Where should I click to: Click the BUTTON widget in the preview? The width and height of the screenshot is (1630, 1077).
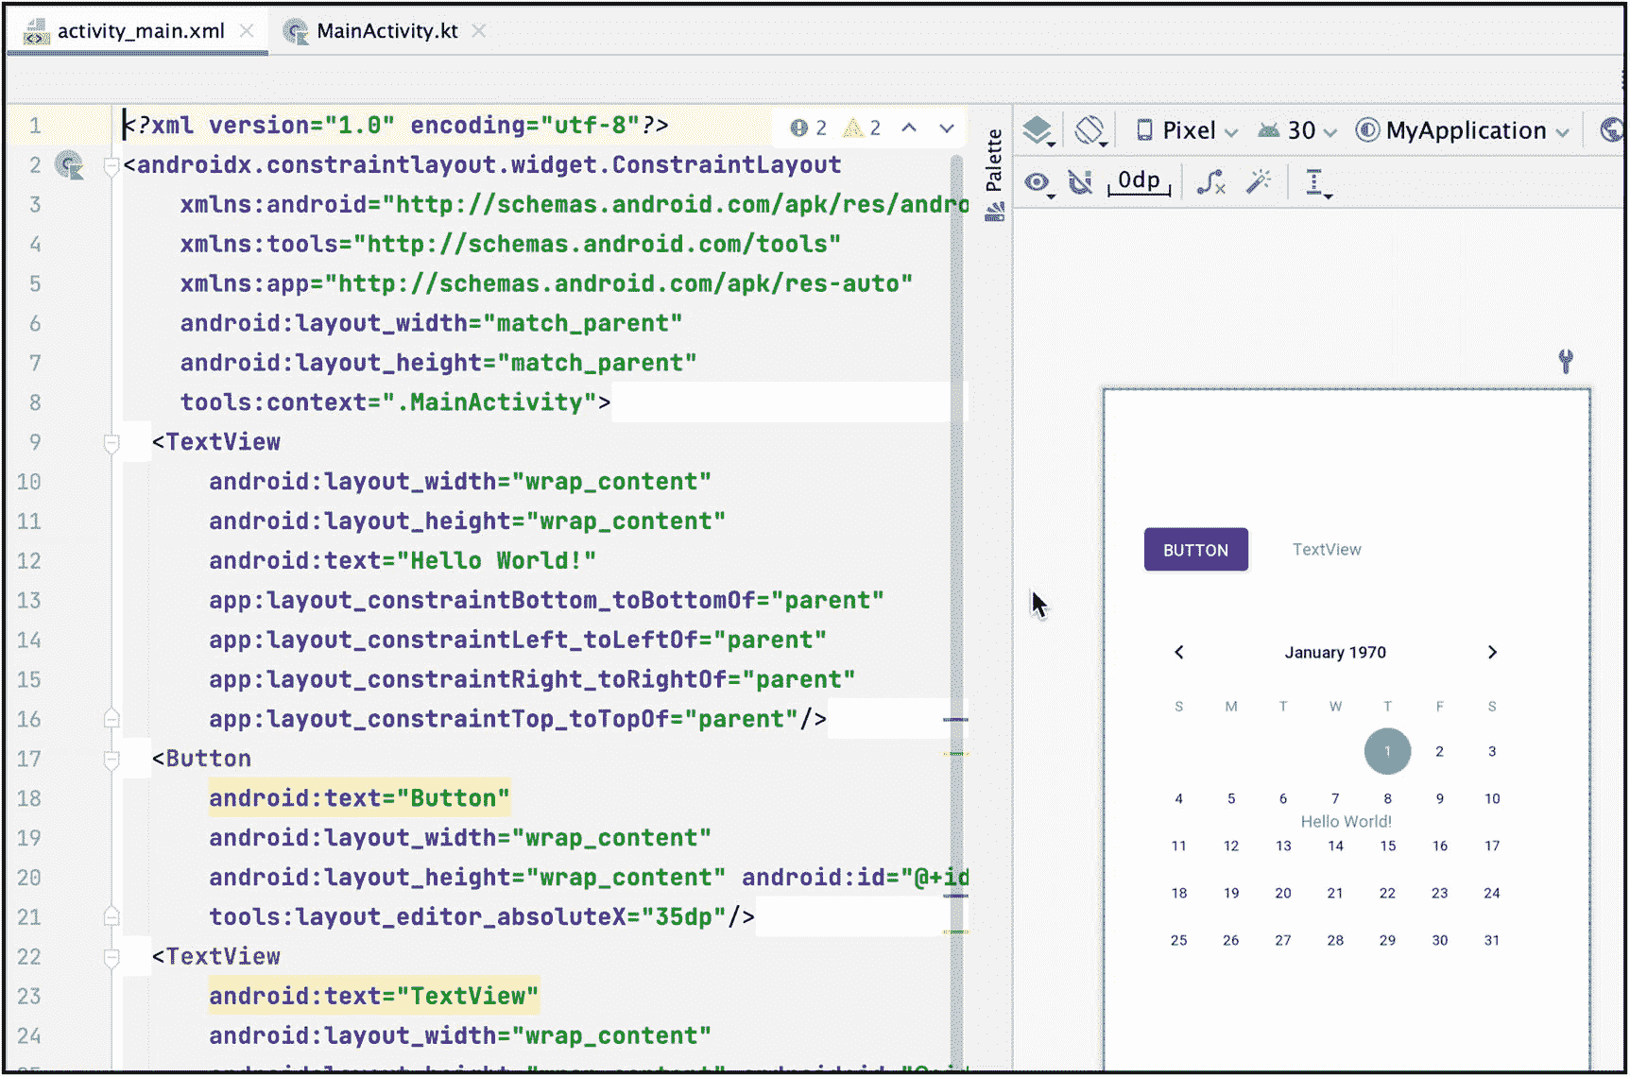(x=1195, y=550)
